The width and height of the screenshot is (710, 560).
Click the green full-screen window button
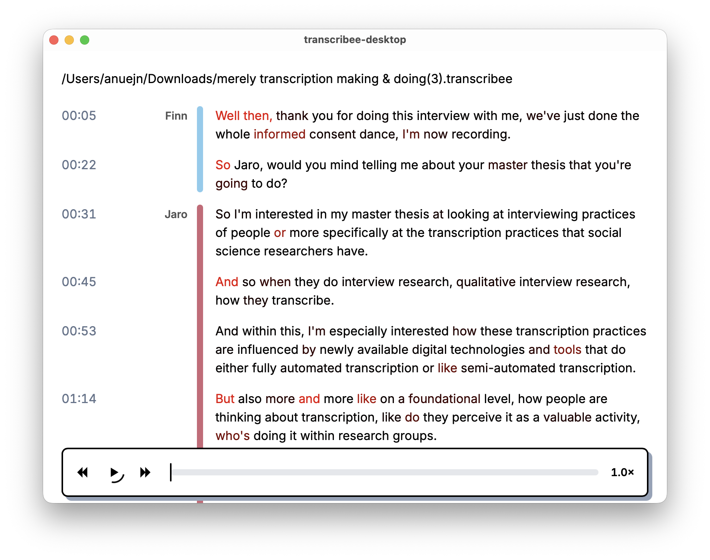(85, 40)
